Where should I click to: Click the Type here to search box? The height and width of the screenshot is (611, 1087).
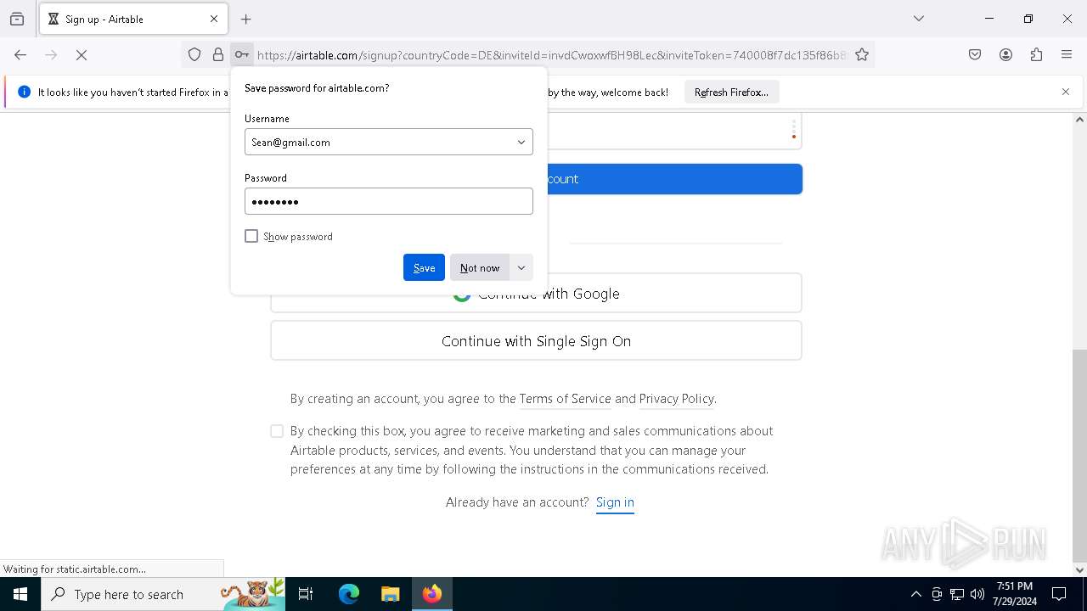(163, 594)
